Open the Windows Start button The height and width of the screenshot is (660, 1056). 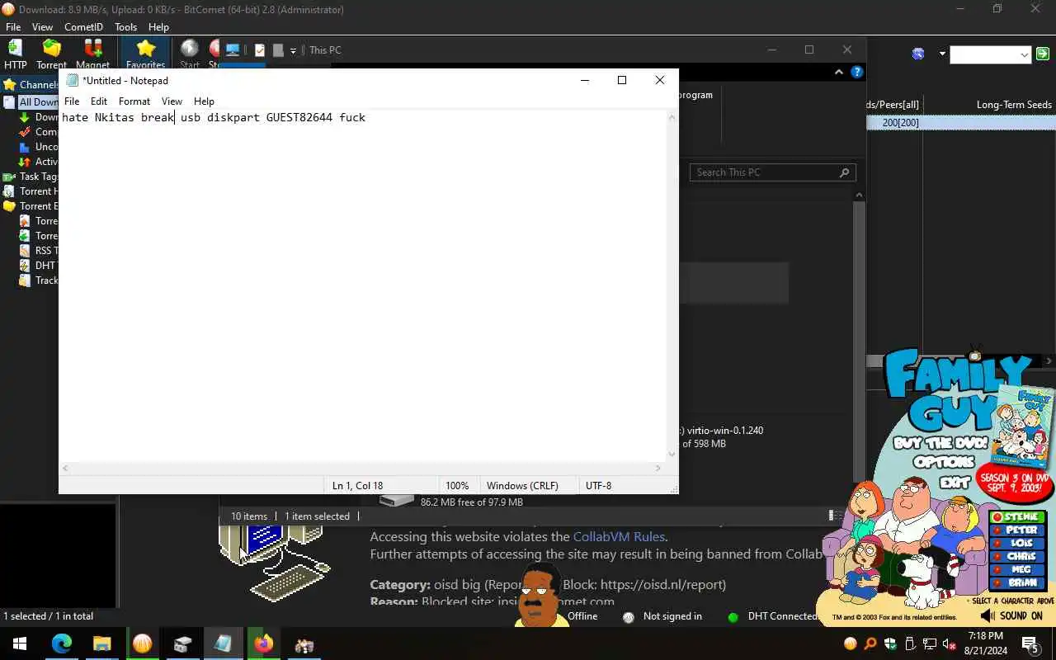(20, 643)
